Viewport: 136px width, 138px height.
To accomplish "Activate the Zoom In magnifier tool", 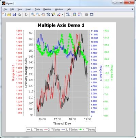I will (x=33, y=15).
